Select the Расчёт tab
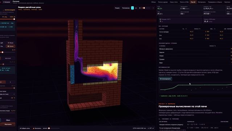 click(x=193, y=2)
